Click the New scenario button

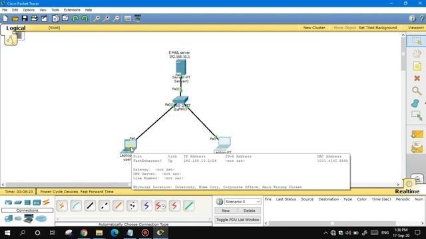226,210
